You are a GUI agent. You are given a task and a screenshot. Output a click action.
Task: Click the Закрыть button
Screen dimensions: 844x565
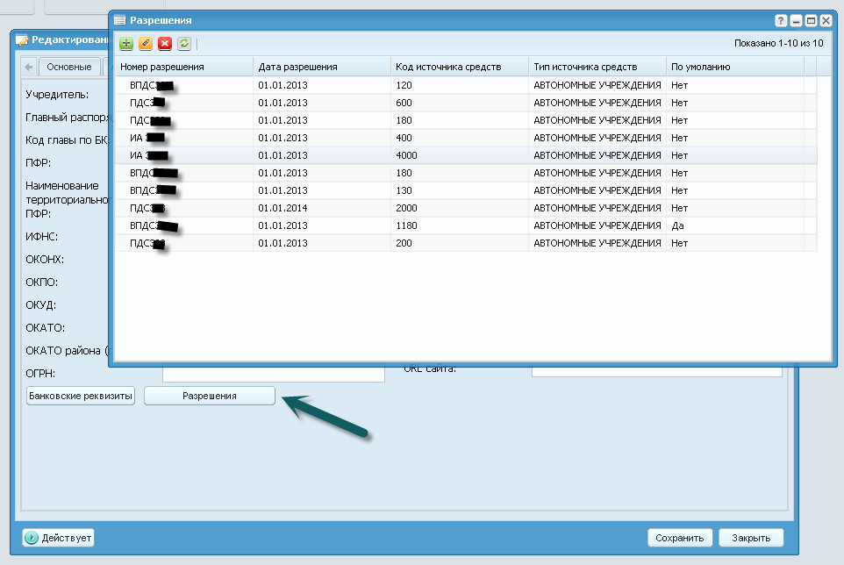tap(751, 538)
